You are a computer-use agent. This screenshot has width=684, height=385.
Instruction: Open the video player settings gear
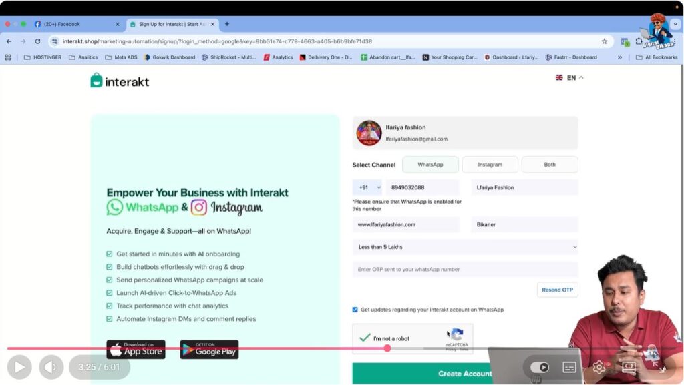599,366
